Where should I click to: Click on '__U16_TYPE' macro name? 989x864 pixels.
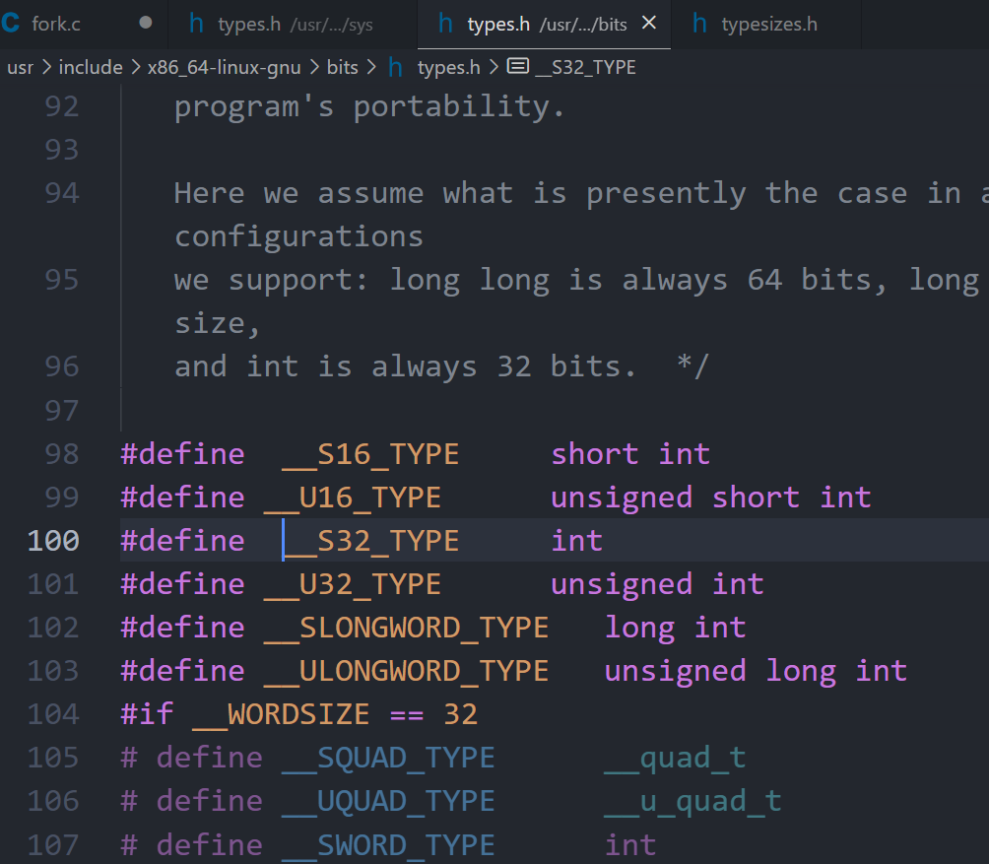[353, 498]
